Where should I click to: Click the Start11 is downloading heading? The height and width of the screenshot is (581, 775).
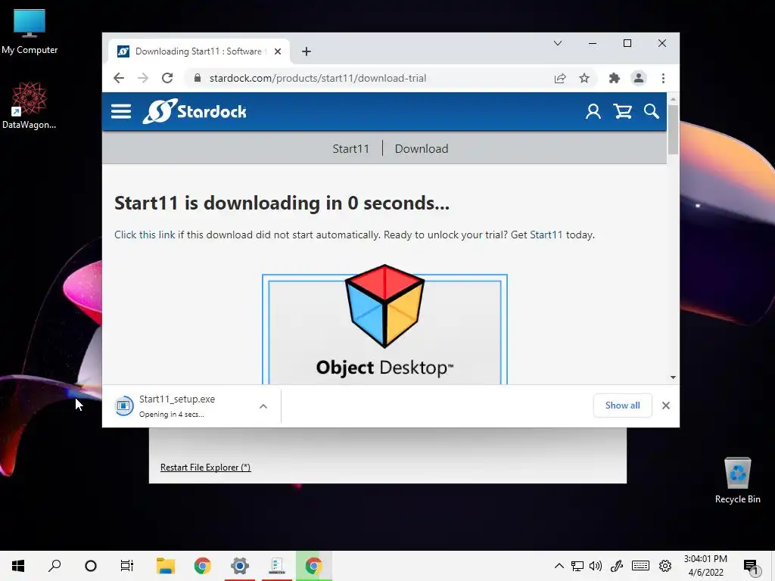[x=282, y=203]
